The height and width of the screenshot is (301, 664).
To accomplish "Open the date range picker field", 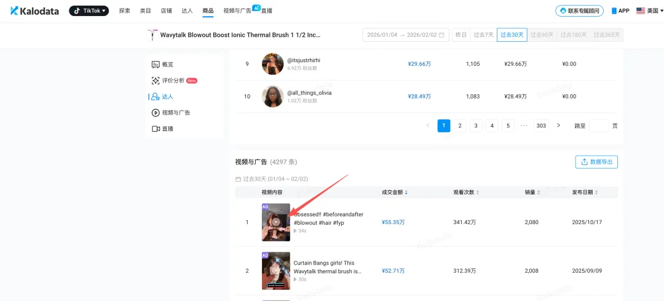I will [x=406, y=34].
